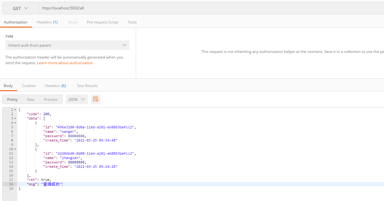Expand the Inherit auth from parent dropdown
This screenshot has width=384, height=201.
pos(67,45)
